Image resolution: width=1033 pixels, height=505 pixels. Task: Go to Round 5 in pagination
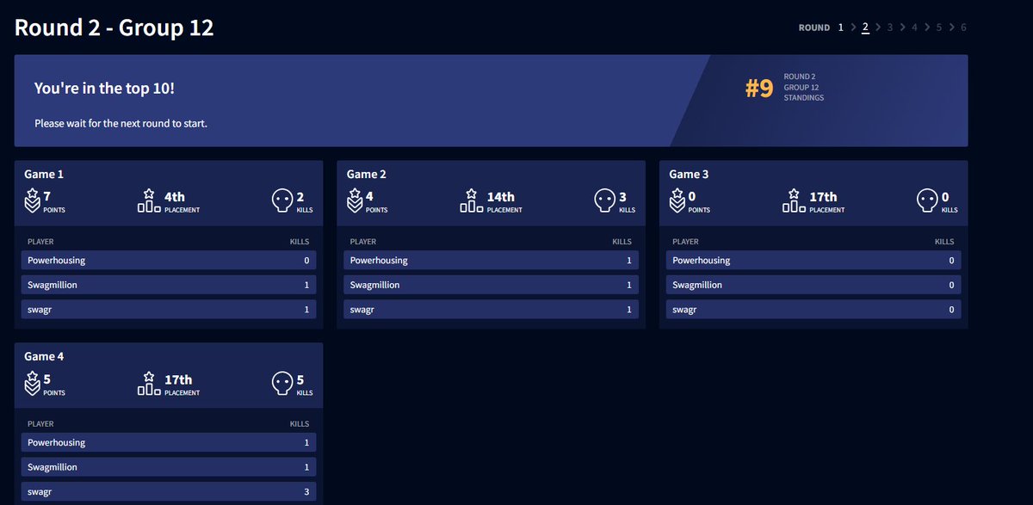(x=939, y=28)
